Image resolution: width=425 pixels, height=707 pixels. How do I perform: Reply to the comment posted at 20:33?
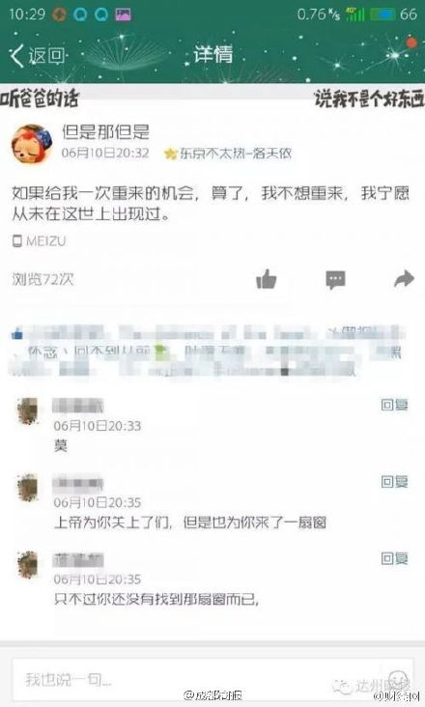coord(394,405)
